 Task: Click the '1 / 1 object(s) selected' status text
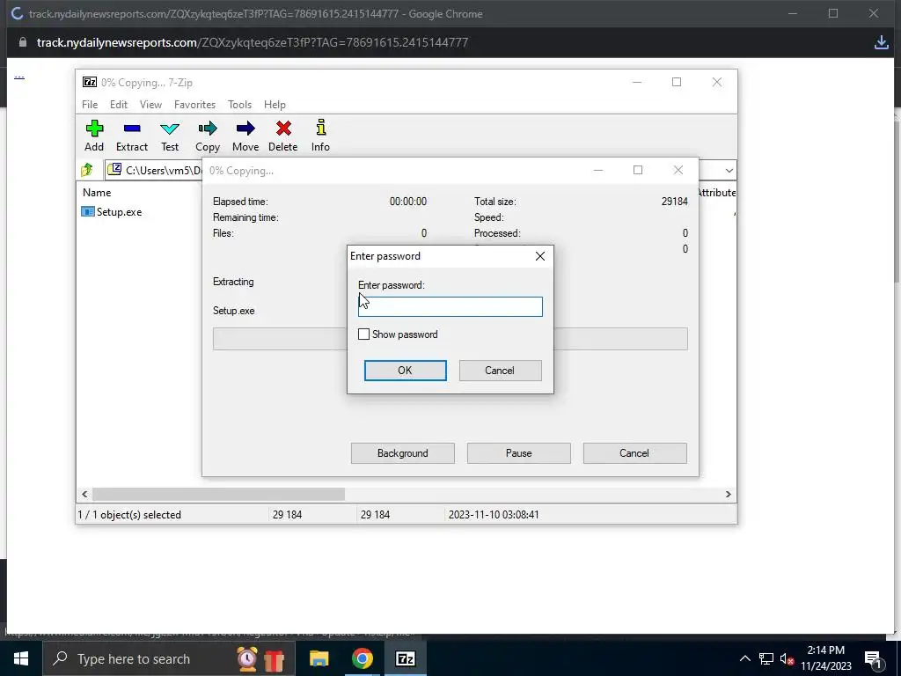tap(129, 514)
